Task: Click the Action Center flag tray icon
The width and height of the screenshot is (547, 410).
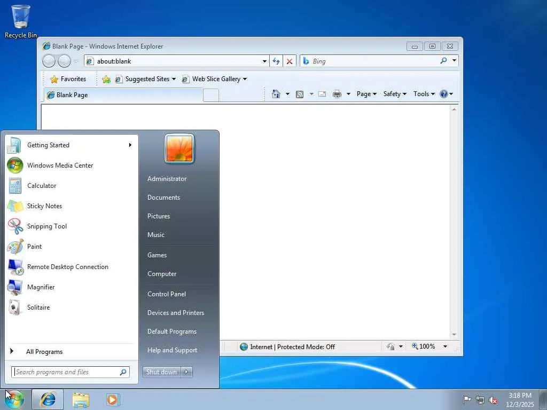Action: pyautogui.click(x=467, y=399)
